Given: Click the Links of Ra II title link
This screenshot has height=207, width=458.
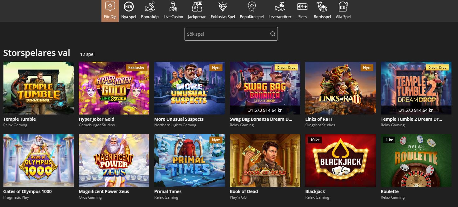Looking at the screenshot, I should 319,119.
